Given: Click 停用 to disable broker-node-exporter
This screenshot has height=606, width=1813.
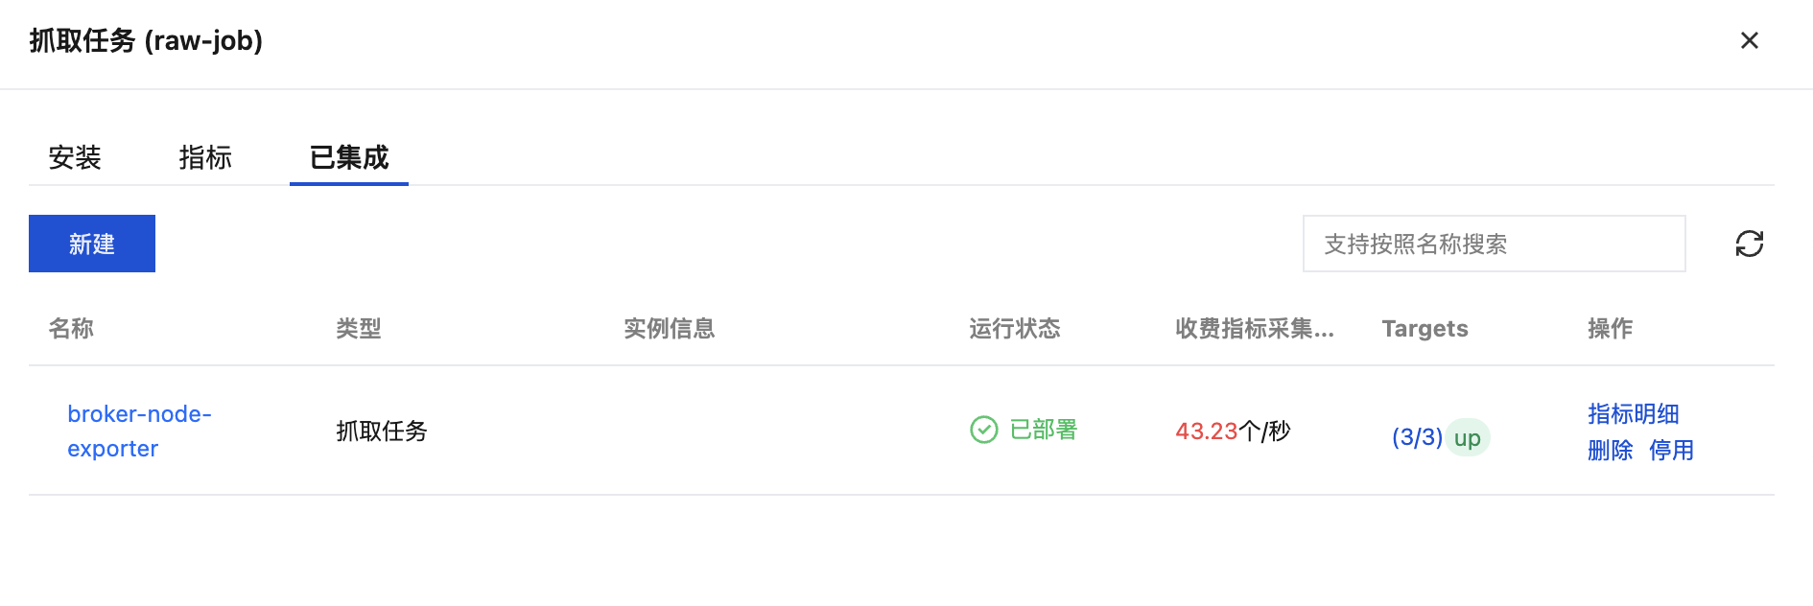Looking at the screenshot, I should point(1671,450).
